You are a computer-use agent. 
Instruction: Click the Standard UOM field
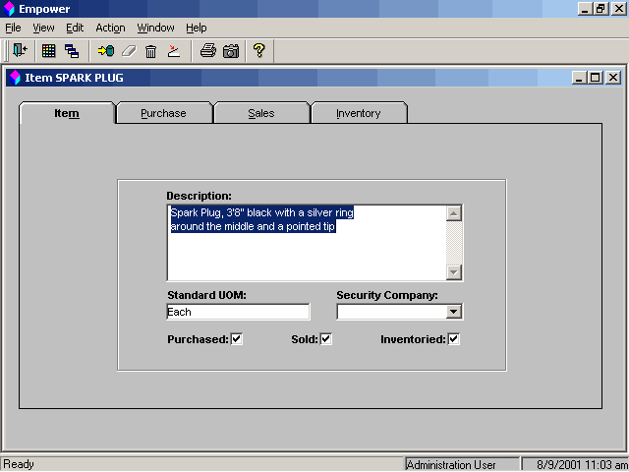(238, 312)
